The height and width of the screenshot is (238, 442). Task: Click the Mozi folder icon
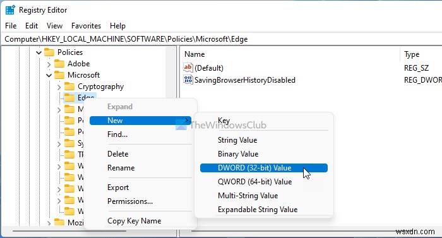click(x=59, y=222)
